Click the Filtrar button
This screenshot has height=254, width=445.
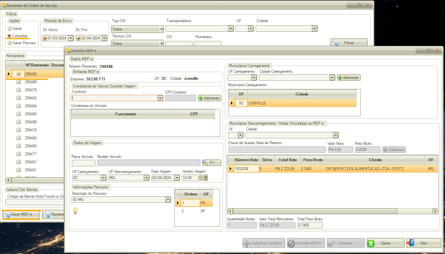coord(349,43)
